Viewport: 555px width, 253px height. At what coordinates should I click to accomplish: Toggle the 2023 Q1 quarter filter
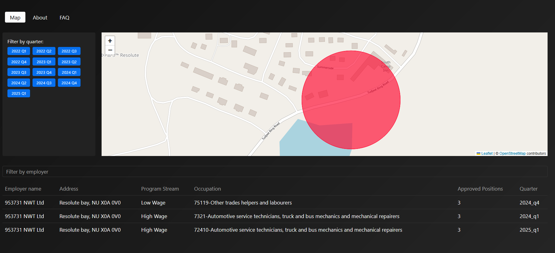tap(44, 62)
